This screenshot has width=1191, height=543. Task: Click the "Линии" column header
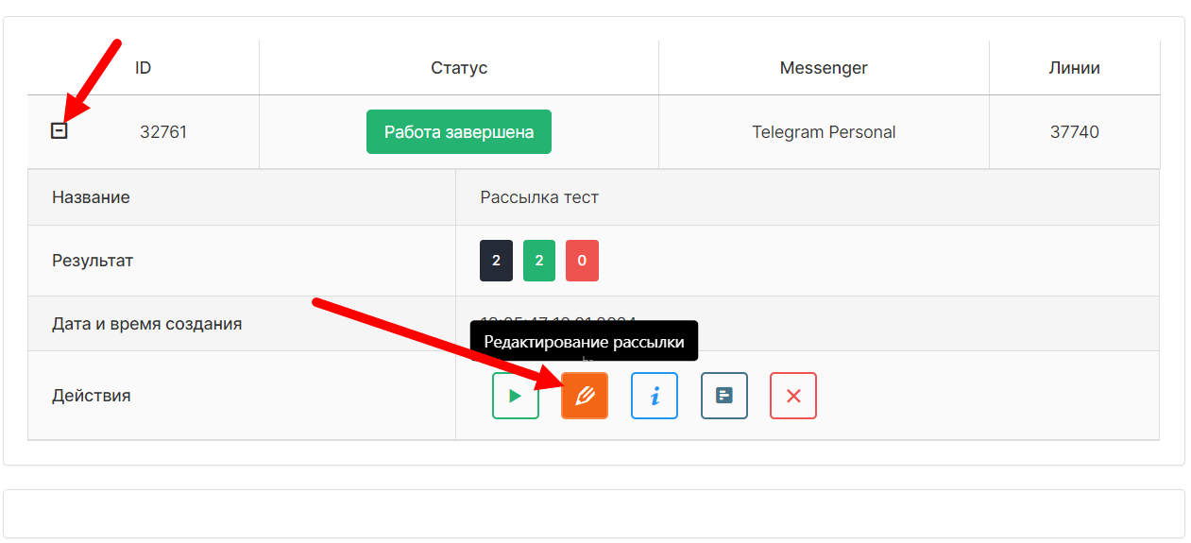[1074, 68]
